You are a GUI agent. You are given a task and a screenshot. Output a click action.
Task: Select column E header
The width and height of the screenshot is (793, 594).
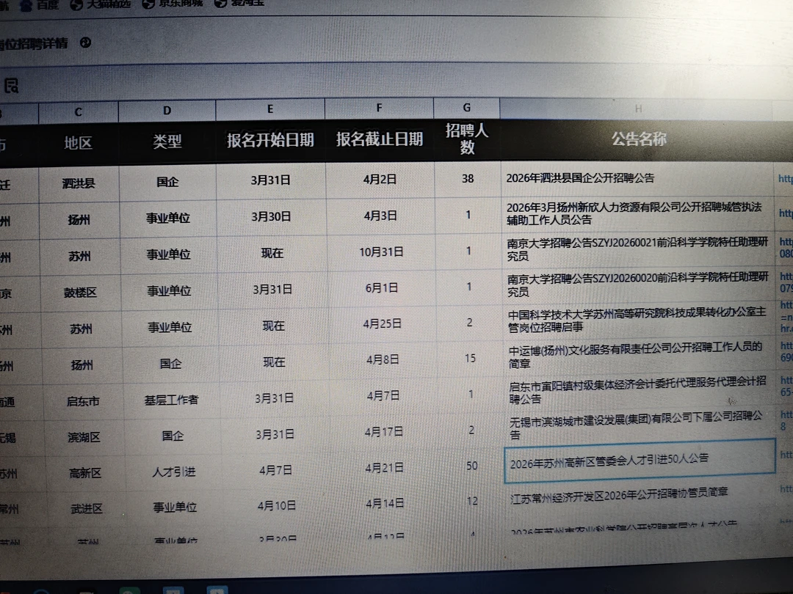(270, 109)
